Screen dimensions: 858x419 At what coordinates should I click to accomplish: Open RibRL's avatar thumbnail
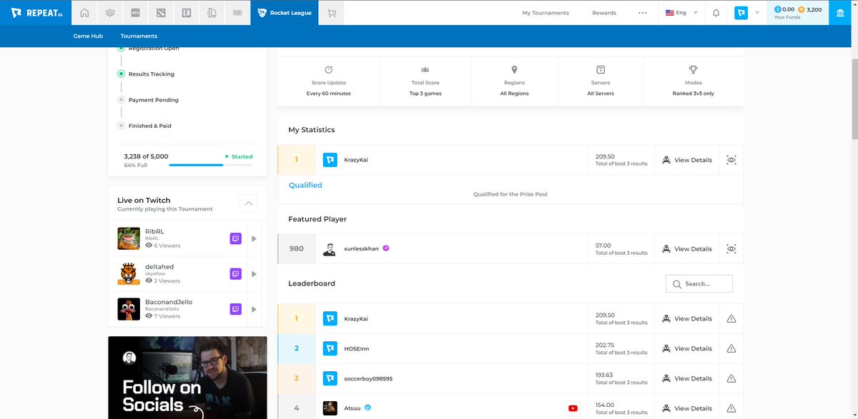click(x=129, y=238)
